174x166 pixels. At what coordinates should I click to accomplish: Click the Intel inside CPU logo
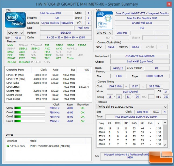[x=15, y=20]
